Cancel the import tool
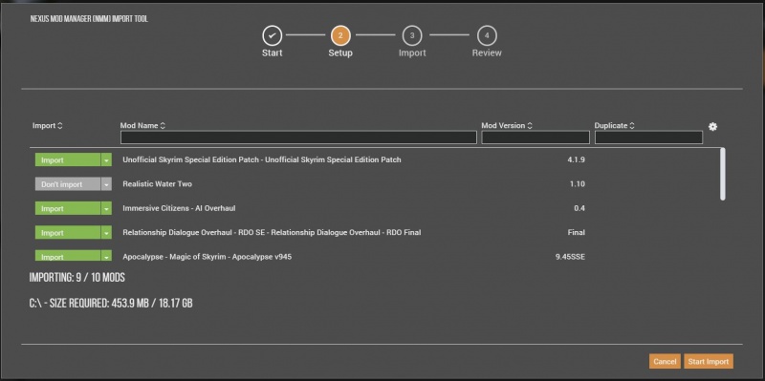 [x=665, y=362]
